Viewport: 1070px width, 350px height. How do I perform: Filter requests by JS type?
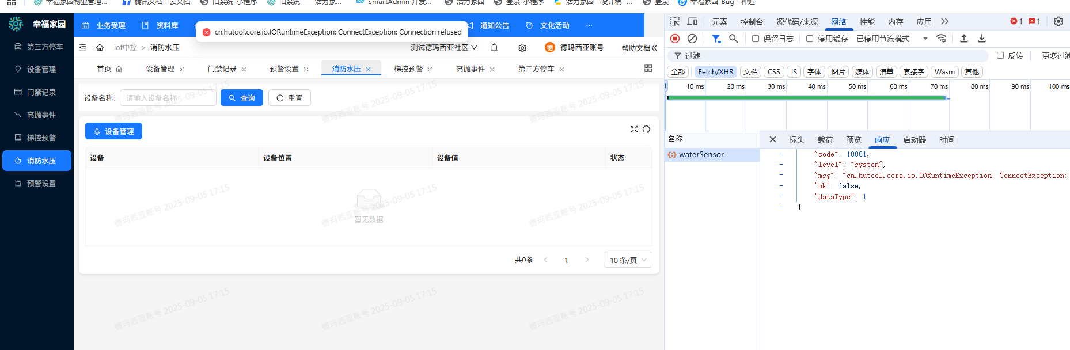(x=794, y=72)
